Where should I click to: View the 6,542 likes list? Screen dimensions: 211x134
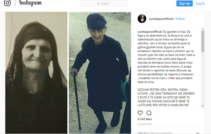tap(145, 119)
